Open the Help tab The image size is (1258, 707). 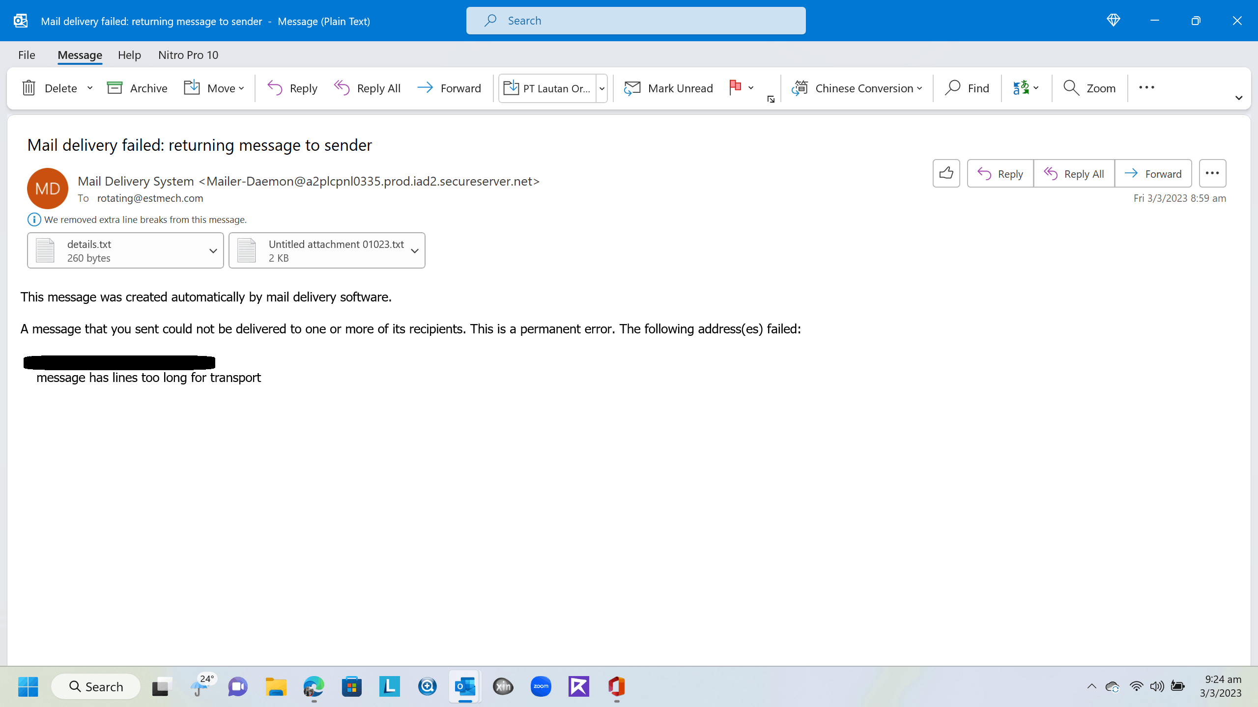129,55
